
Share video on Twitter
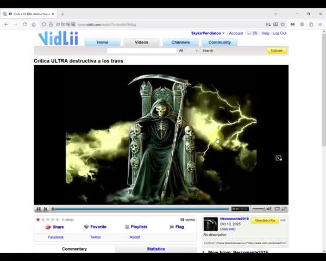point(96,237)
